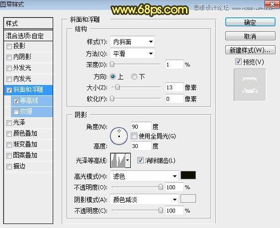This screenshot has height=228, width=280.
Task: Open the 高光模式 滤色 dropdown
Action: point(144,176)
